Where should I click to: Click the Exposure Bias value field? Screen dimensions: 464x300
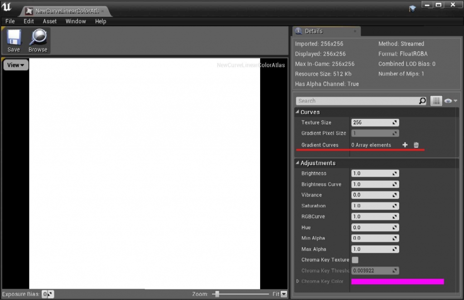[48, 294]
